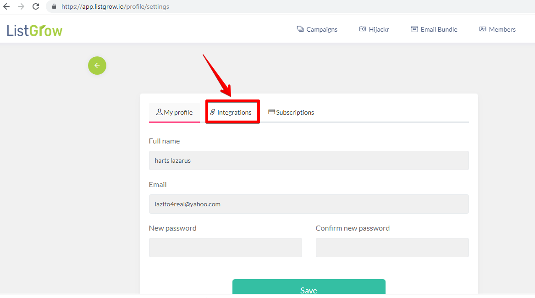Focus the New password field
Image resolution: width=535 pixels, height=298 pixels.
226,248
